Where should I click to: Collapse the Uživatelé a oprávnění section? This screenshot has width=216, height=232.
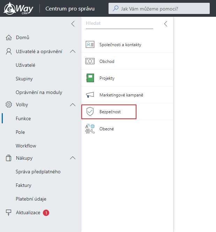(x=73, y=51)
